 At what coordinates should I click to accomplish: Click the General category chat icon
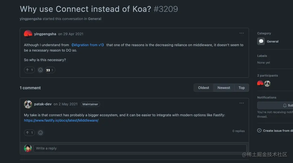[x=261, y=41]
